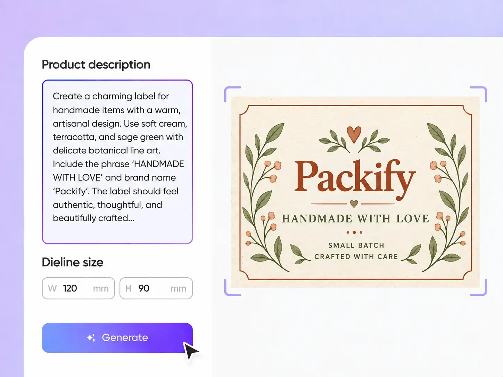The width and height of the screenshot is (503, 377).
Task: Click the 'Product description' heading
Action: [96, 65]
